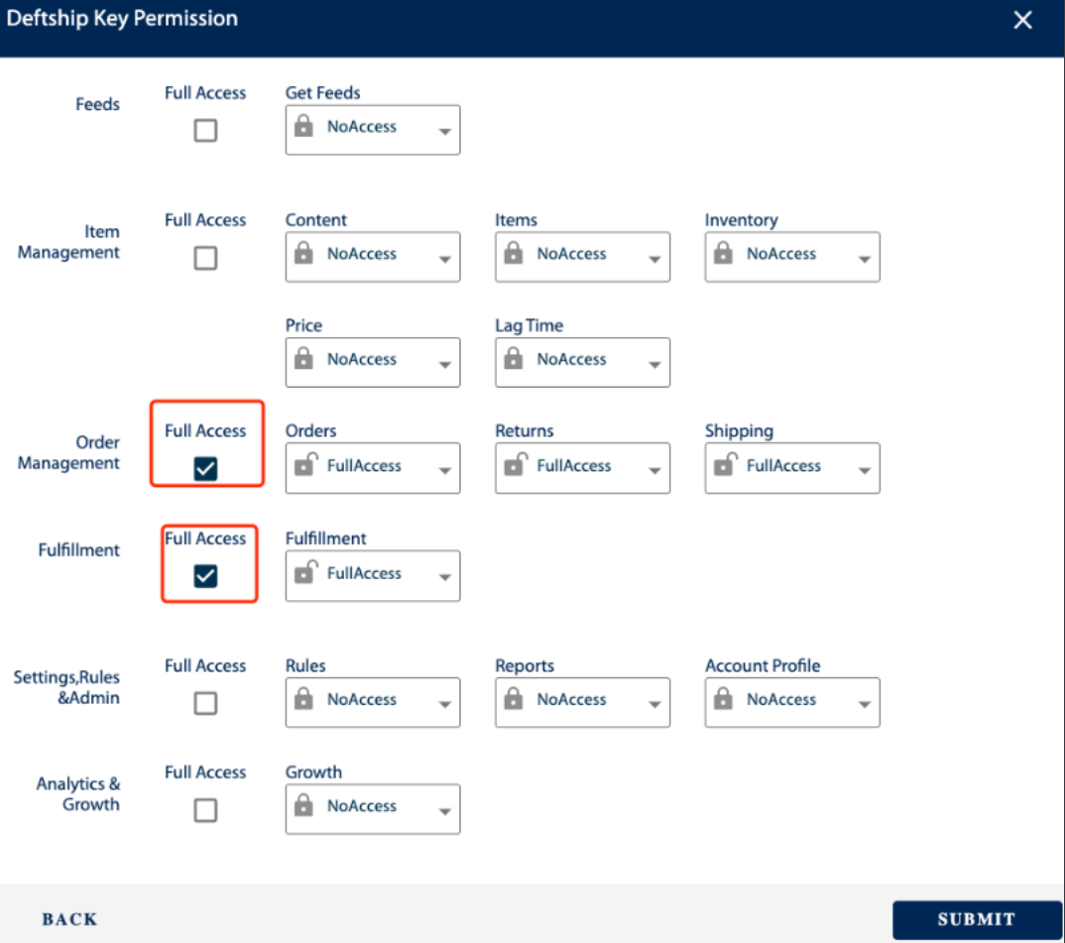Screen dimensions: 1065x943
Task: Click the unlocked icon in Orders dropdown
Action: click(305, 465)
